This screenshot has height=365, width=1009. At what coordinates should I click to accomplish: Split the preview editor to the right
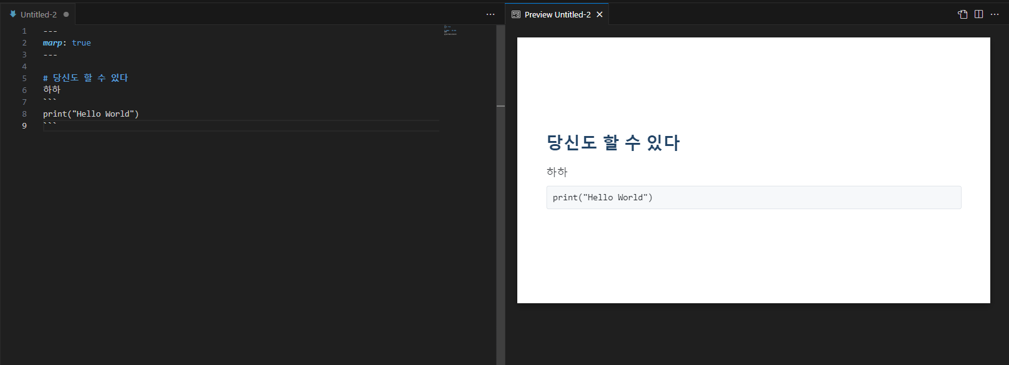click(978, 14)
